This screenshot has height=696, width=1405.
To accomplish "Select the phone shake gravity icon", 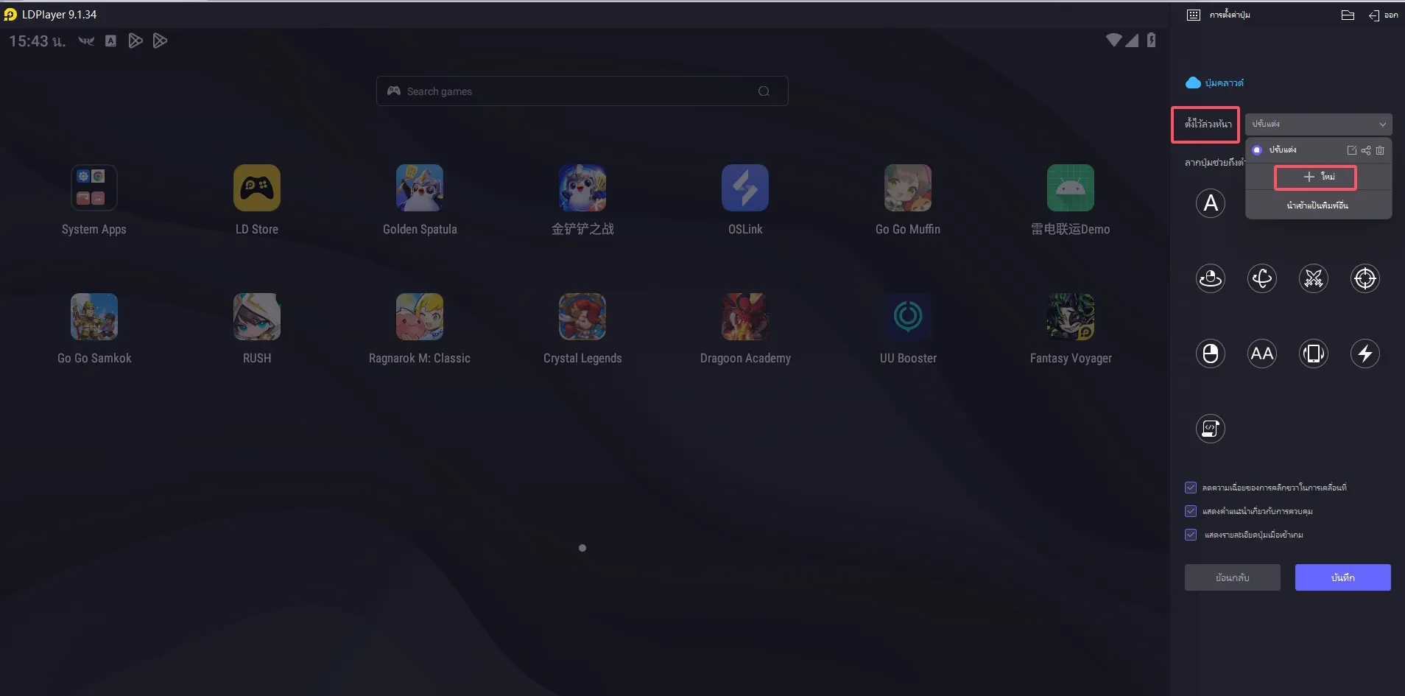I will (x=1314, y=354).
